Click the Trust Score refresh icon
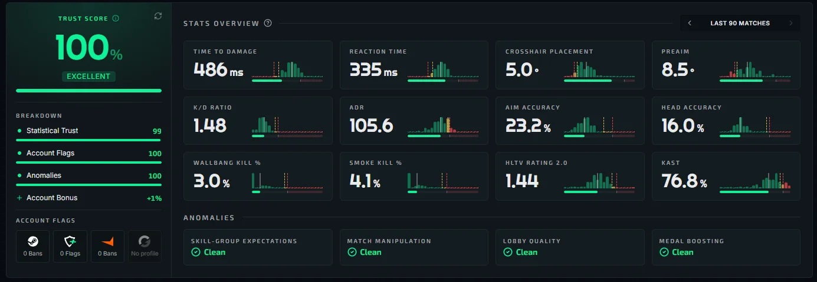817x282 pixels. pyautogui.click(x=158, y=16)
